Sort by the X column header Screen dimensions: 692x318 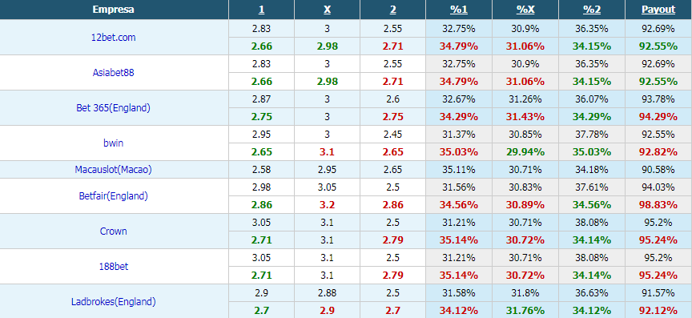pos(327,10)
